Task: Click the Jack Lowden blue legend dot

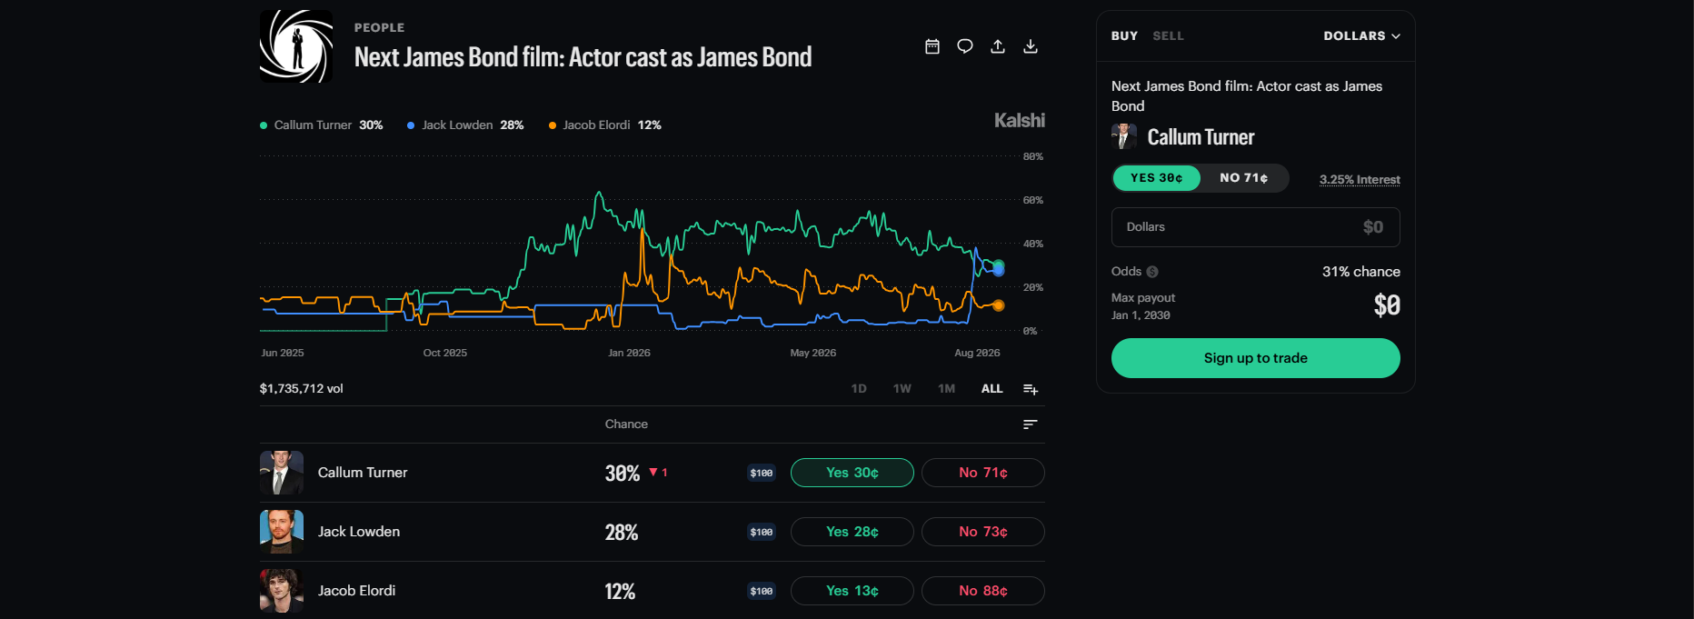Action: click(x=411, y=125)
